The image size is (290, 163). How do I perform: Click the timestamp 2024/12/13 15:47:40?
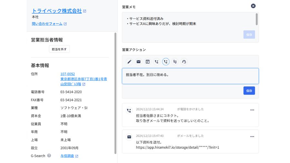pos(150,136)
